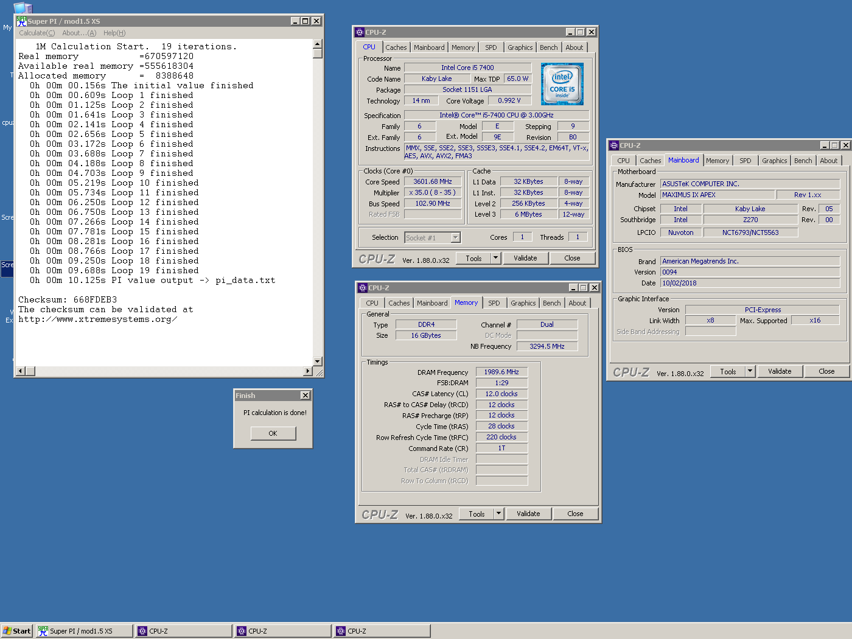Switch to third CPU-Z taskbar entry
Viewport: 852px width, 639px height.
(x=382, y=631)
